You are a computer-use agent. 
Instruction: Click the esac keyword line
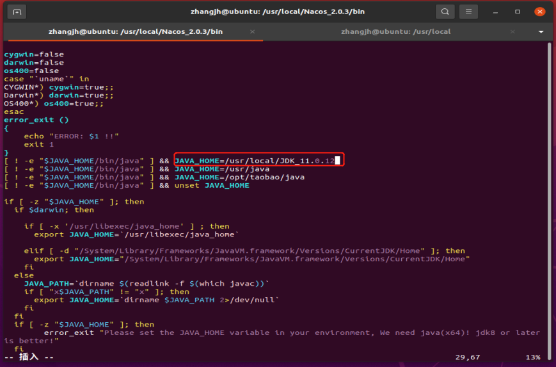(14, 111)
